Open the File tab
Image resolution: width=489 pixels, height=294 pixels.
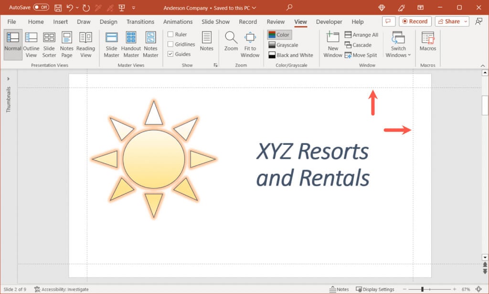coord(11,22)
